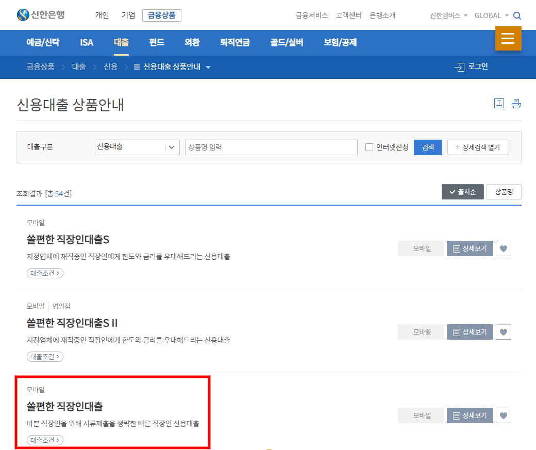Open the 보험/공제 menu

[340, 42]
